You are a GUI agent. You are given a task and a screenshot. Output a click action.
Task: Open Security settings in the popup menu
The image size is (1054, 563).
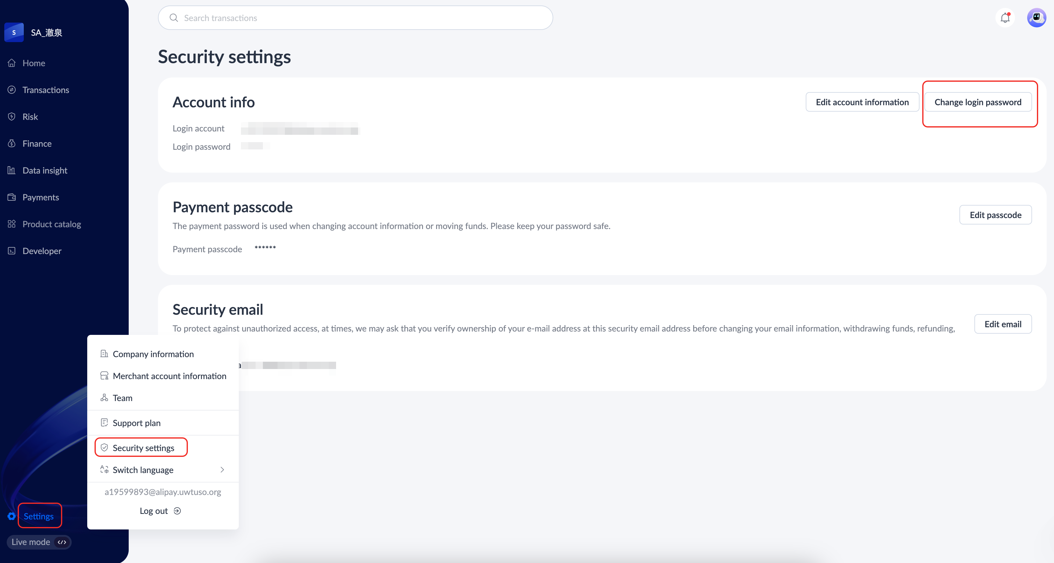(143, 448)
